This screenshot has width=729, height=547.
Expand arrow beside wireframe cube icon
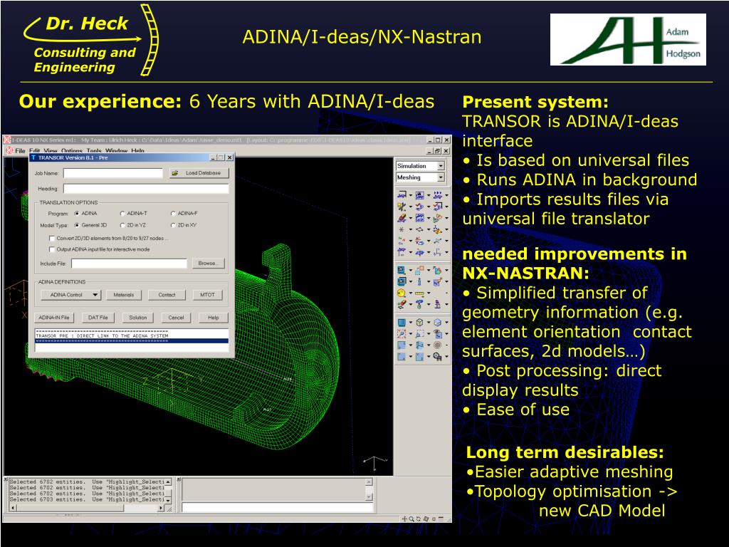429,323
